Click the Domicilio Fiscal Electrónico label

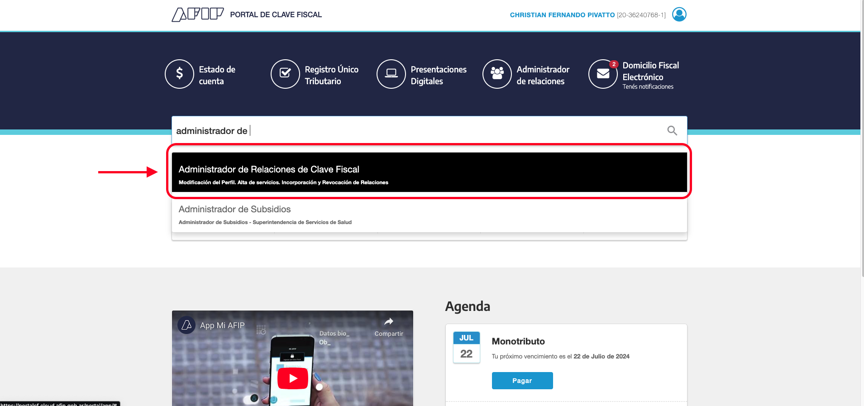coord(650,71)
